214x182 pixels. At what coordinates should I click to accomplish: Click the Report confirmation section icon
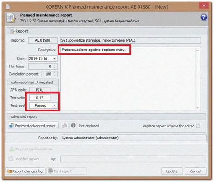pyautogui.click(x=12, y=149)
